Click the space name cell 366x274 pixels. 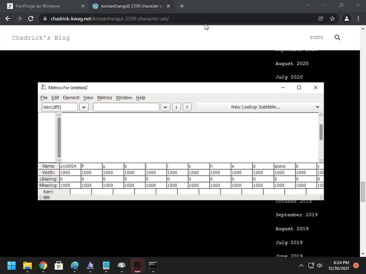pos(284,166)
